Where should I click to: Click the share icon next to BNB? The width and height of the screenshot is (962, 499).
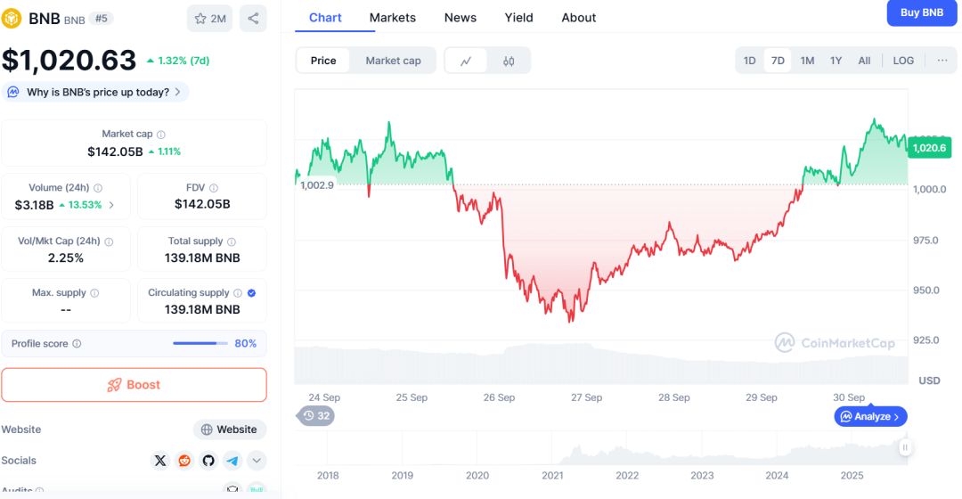[x=253, y=18]
